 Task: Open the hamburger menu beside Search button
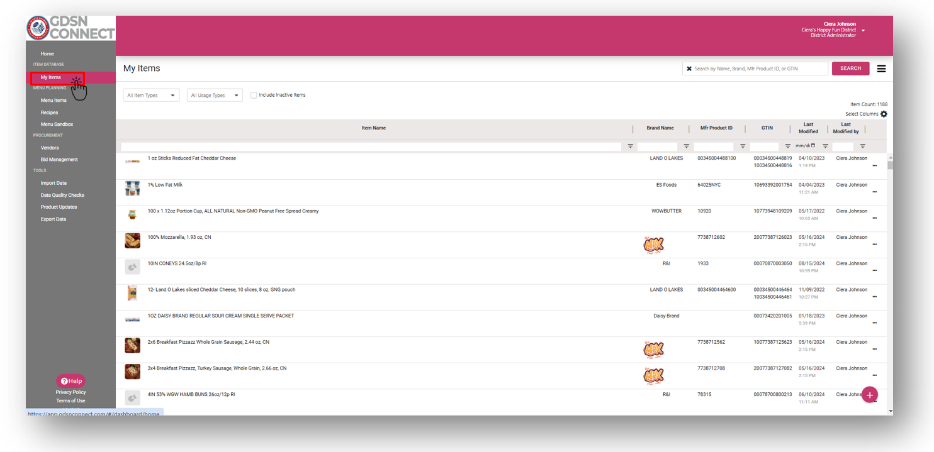pos(881,69)
